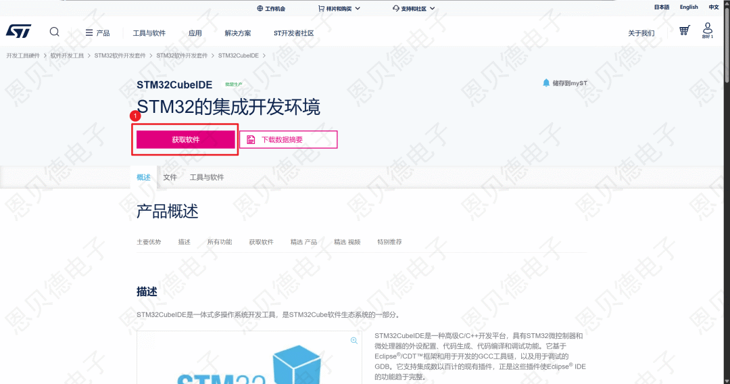Select the 概述 tab
The width and height of the screenshot is (730, 384).
pyautogui.click(x=143, y=177)
